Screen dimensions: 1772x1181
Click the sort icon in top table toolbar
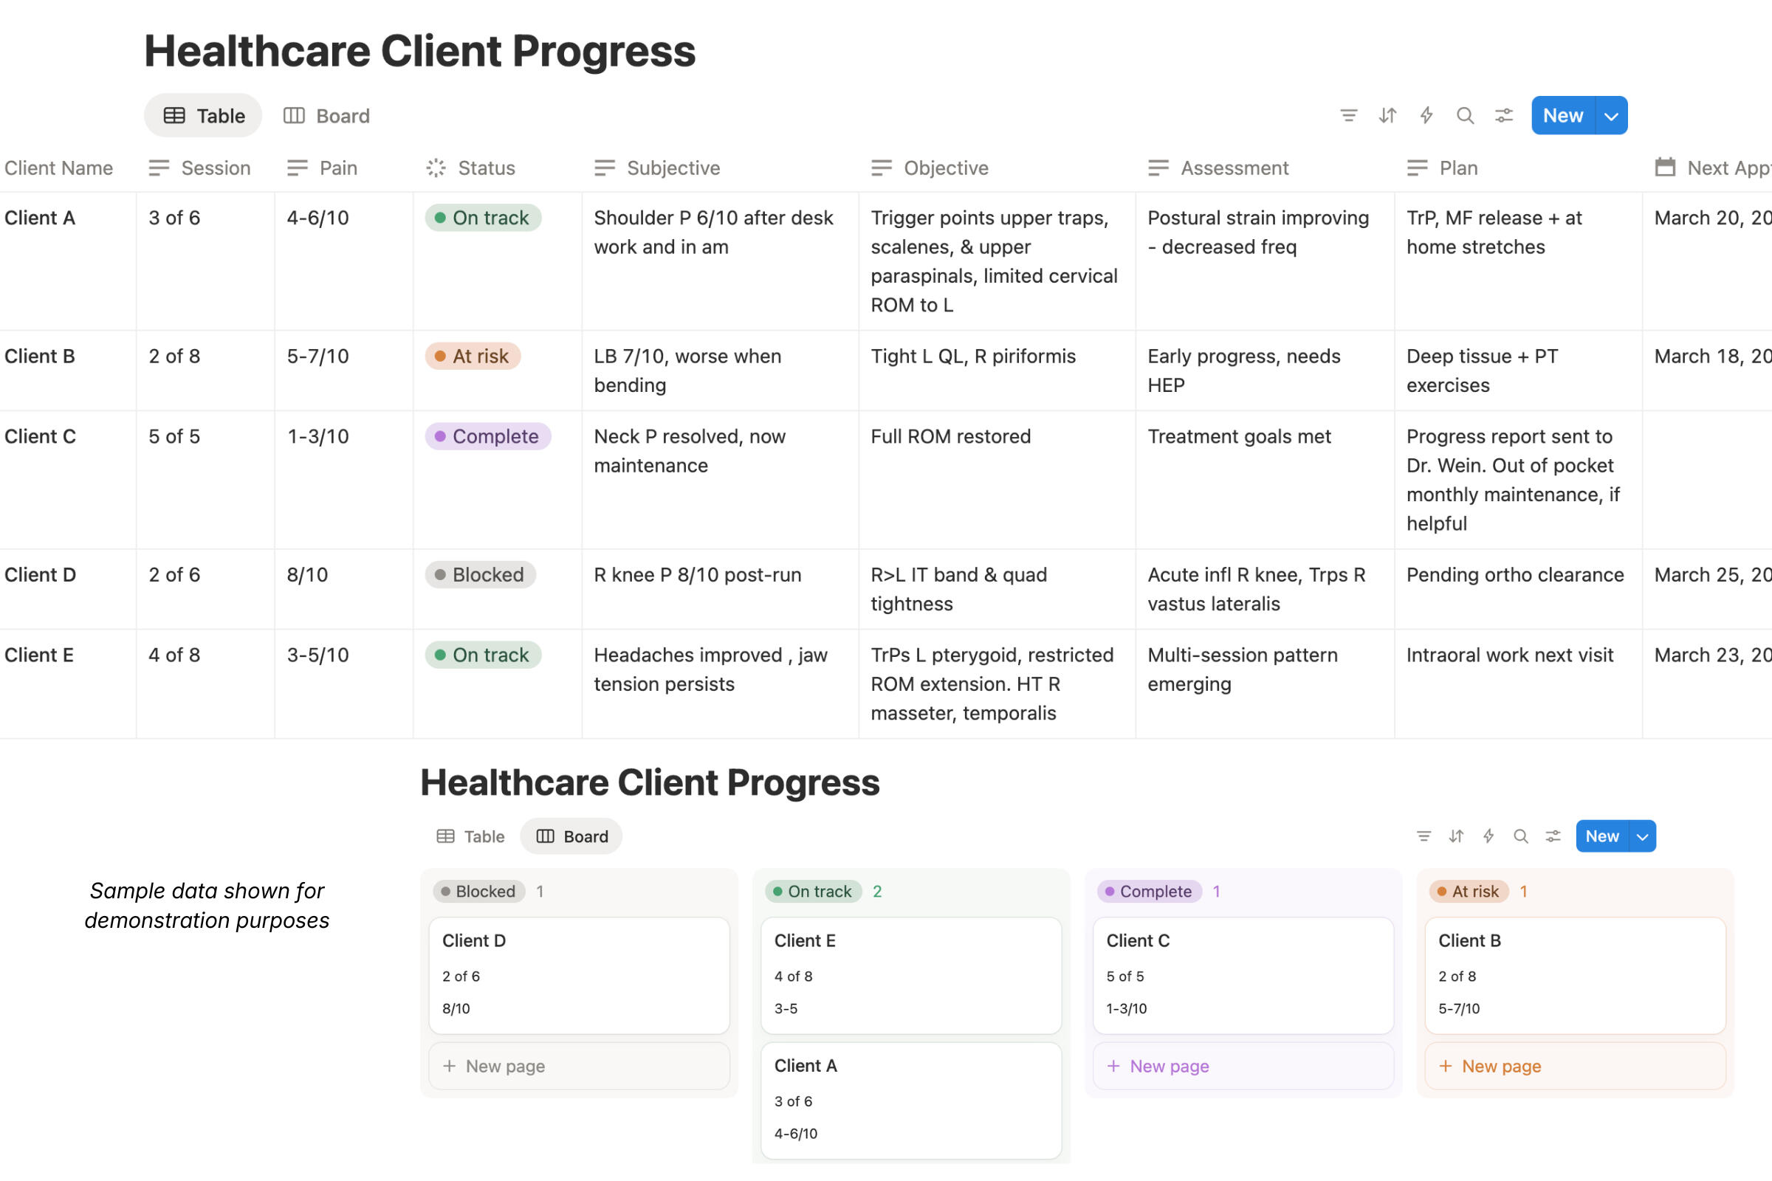pyautogui.click(x=1387, y=115)
